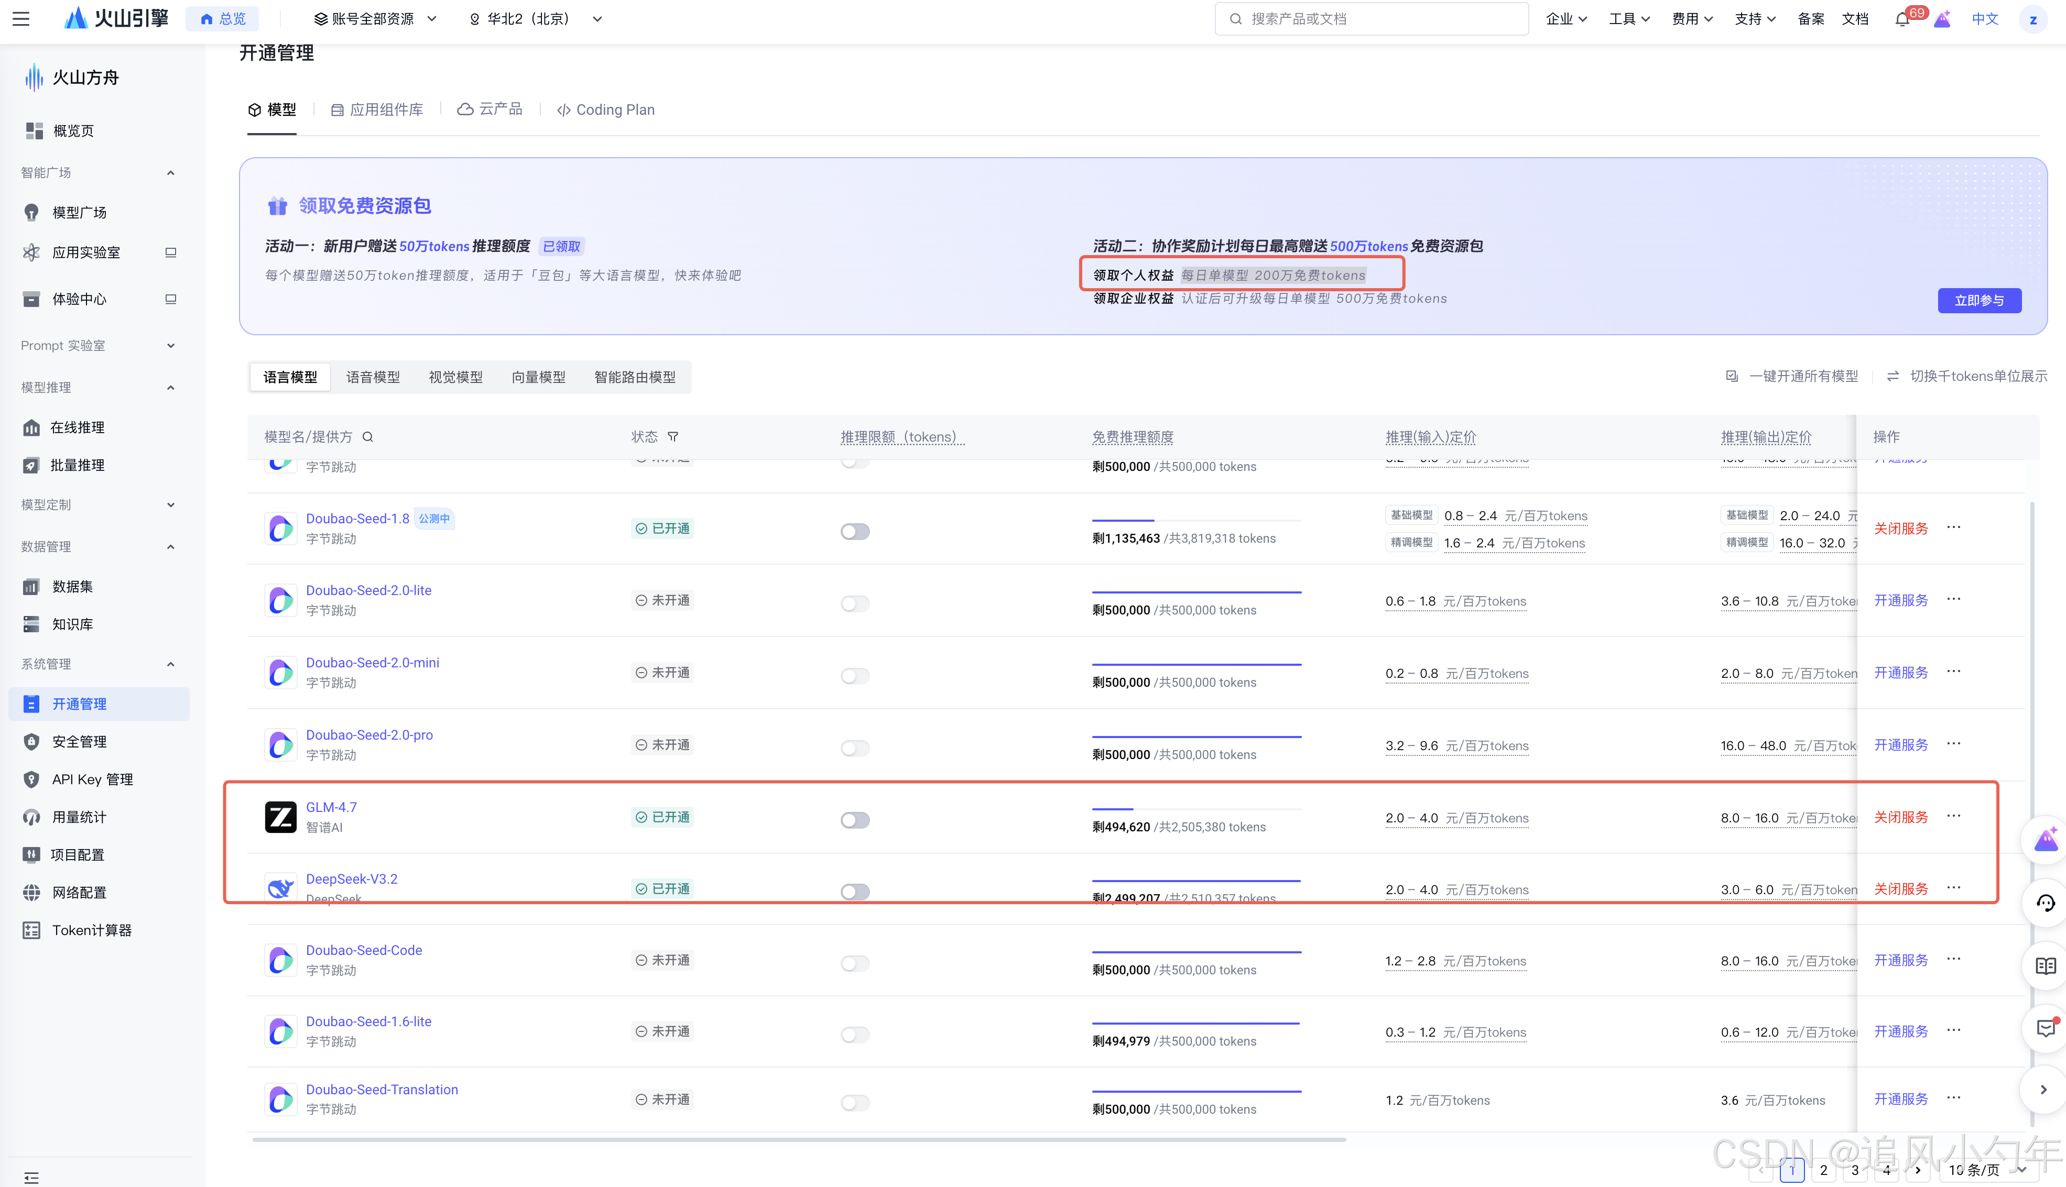Click the 立即参与 button

coord(1978,300)
